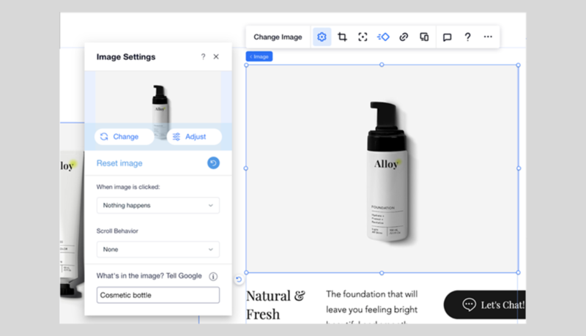Select the crop tool icon
Viewport: 586px width, 336px height.
342,37
